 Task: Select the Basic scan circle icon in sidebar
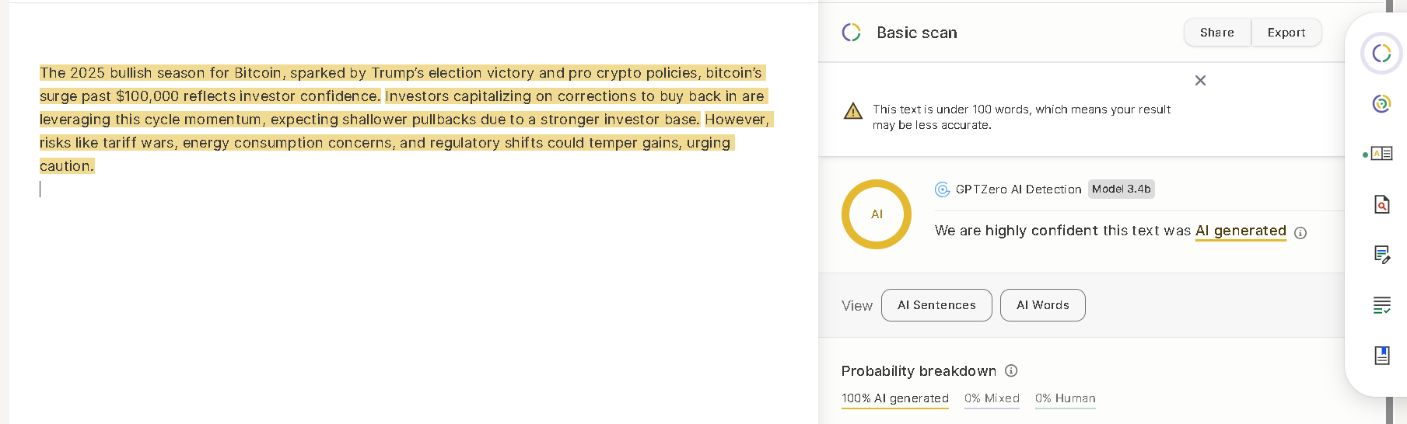(x=1381, y=54)
